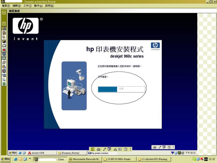Switch to the Symantec pcAnywhere taskbar button
Screen dimensions: 217x163
pos(50,159)
